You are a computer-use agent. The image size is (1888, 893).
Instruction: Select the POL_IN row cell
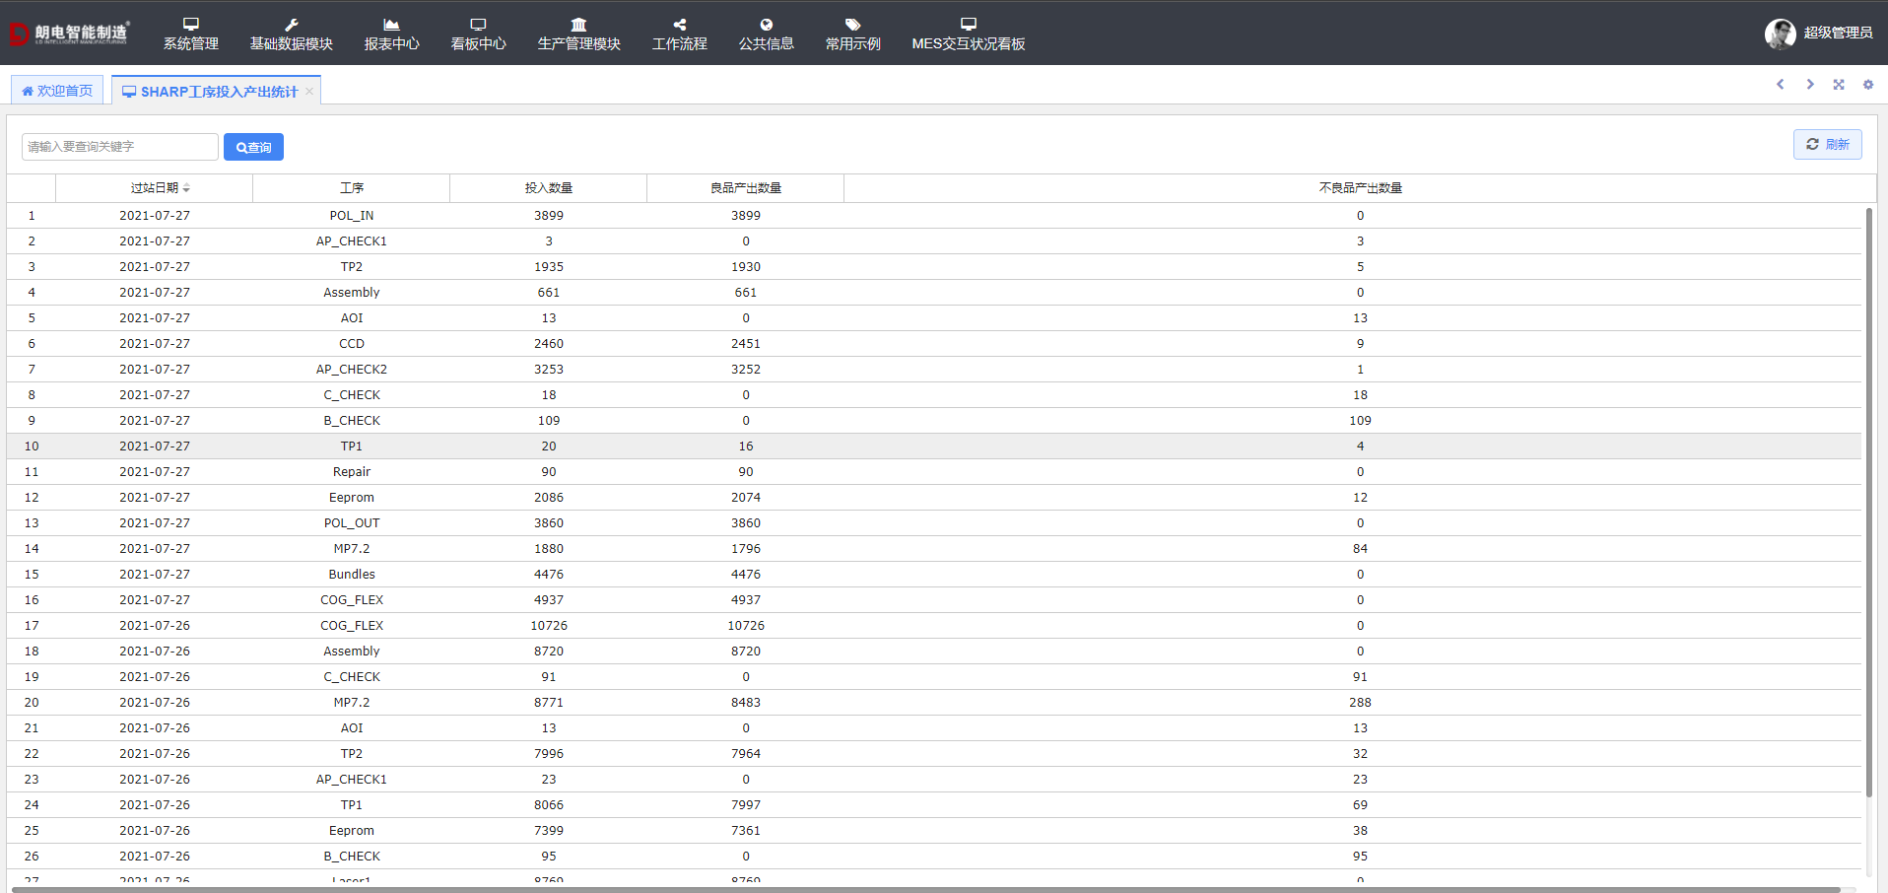[x=352, y=216]
